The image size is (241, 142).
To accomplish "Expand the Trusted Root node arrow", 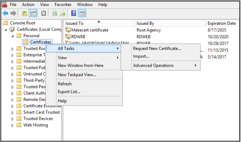I will point(13,49).
